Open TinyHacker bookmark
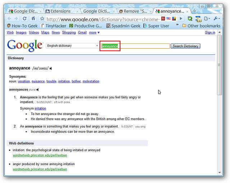 54,26
